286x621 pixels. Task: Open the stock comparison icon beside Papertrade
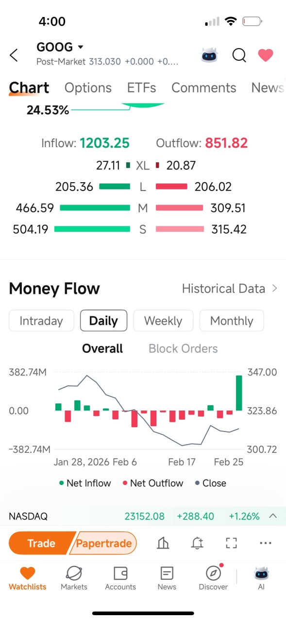click(x=163, y=543)
